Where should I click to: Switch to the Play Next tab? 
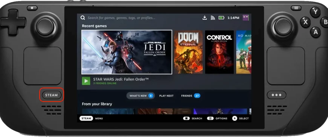(x=166, y=96)
